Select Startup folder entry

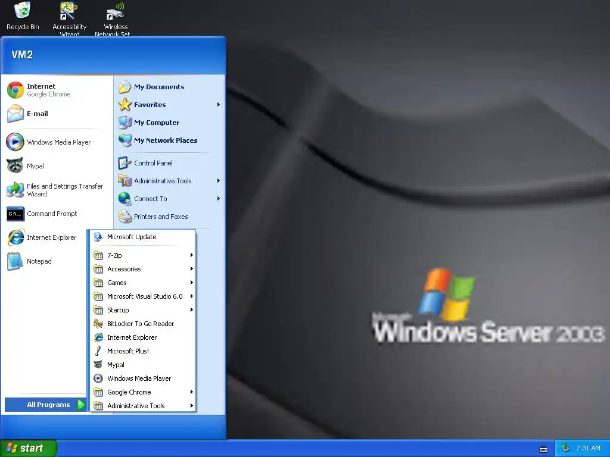(x=143, y=309)
